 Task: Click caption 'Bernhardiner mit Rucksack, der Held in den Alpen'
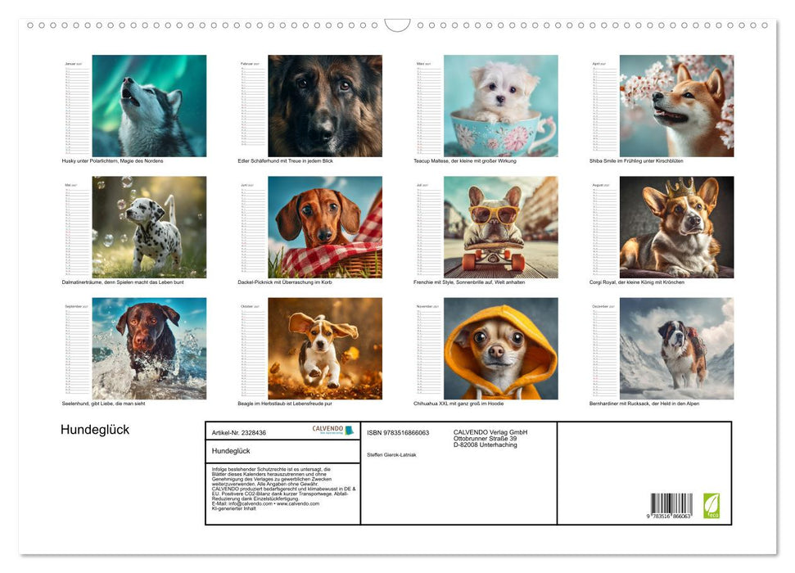click(x=644, y=404)
